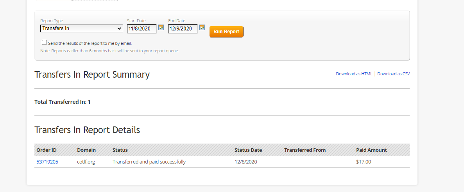The height and width of the screenshot is (192, 464).
Task: Click the Run Report button
Action: click(226, 32)
